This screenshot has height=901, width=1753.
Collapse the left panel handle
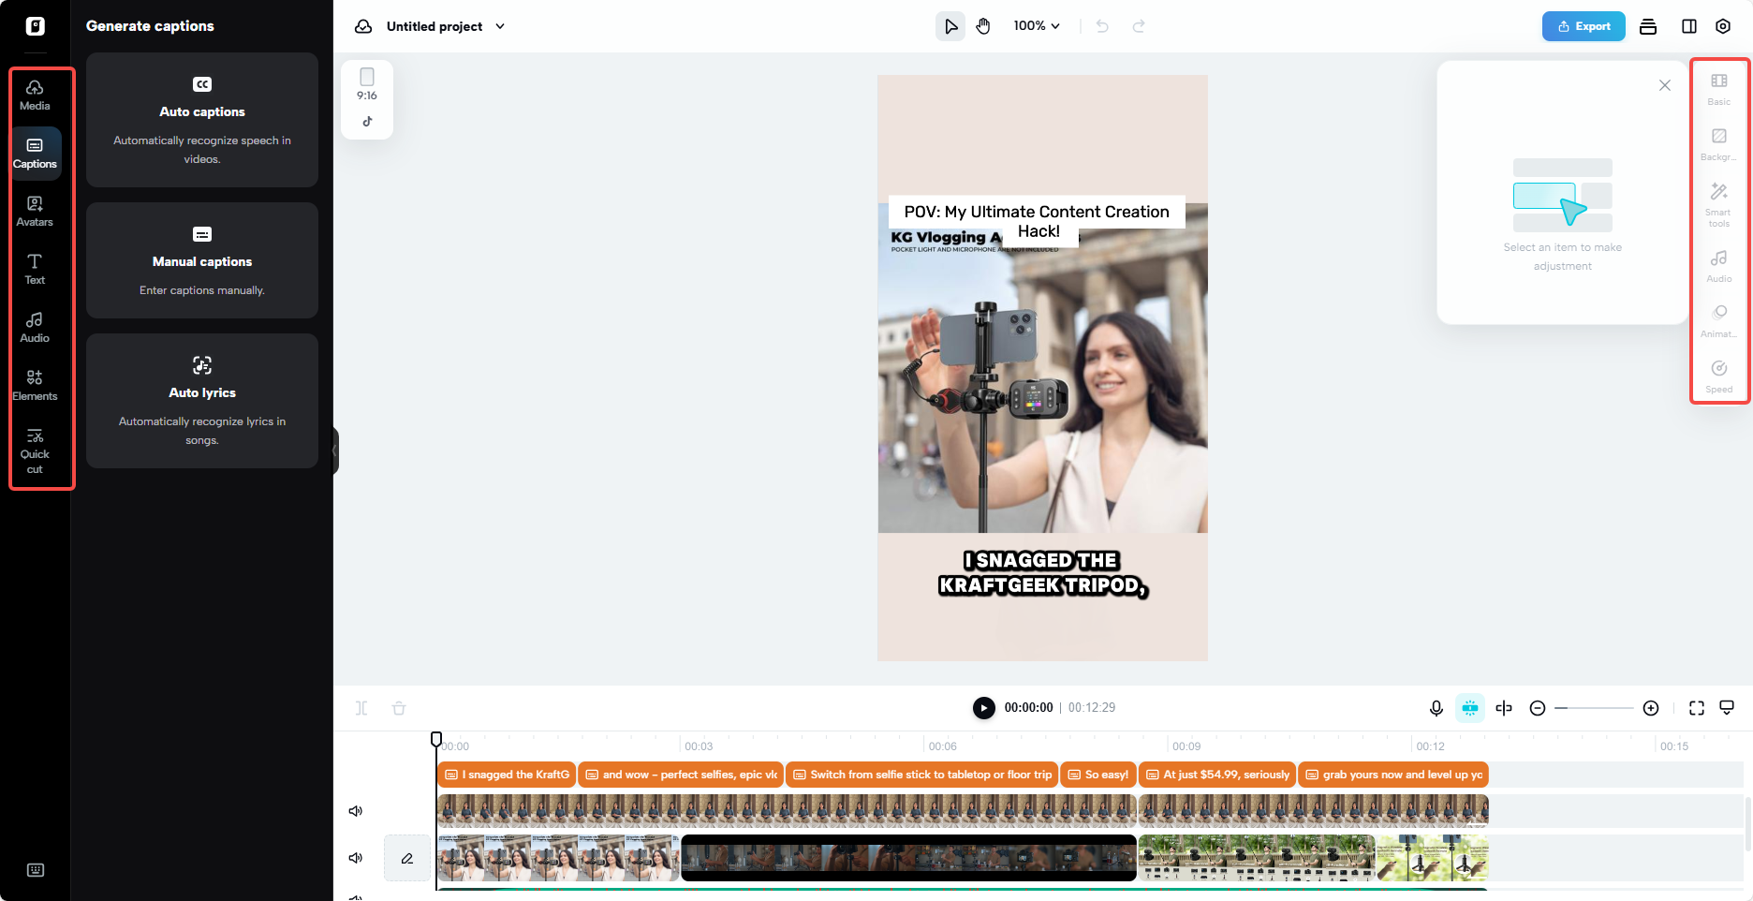(335, 450)
